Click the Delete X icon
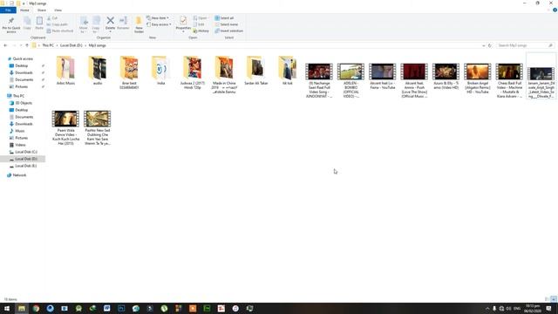 pyautogui.click(x=111, y=21)
